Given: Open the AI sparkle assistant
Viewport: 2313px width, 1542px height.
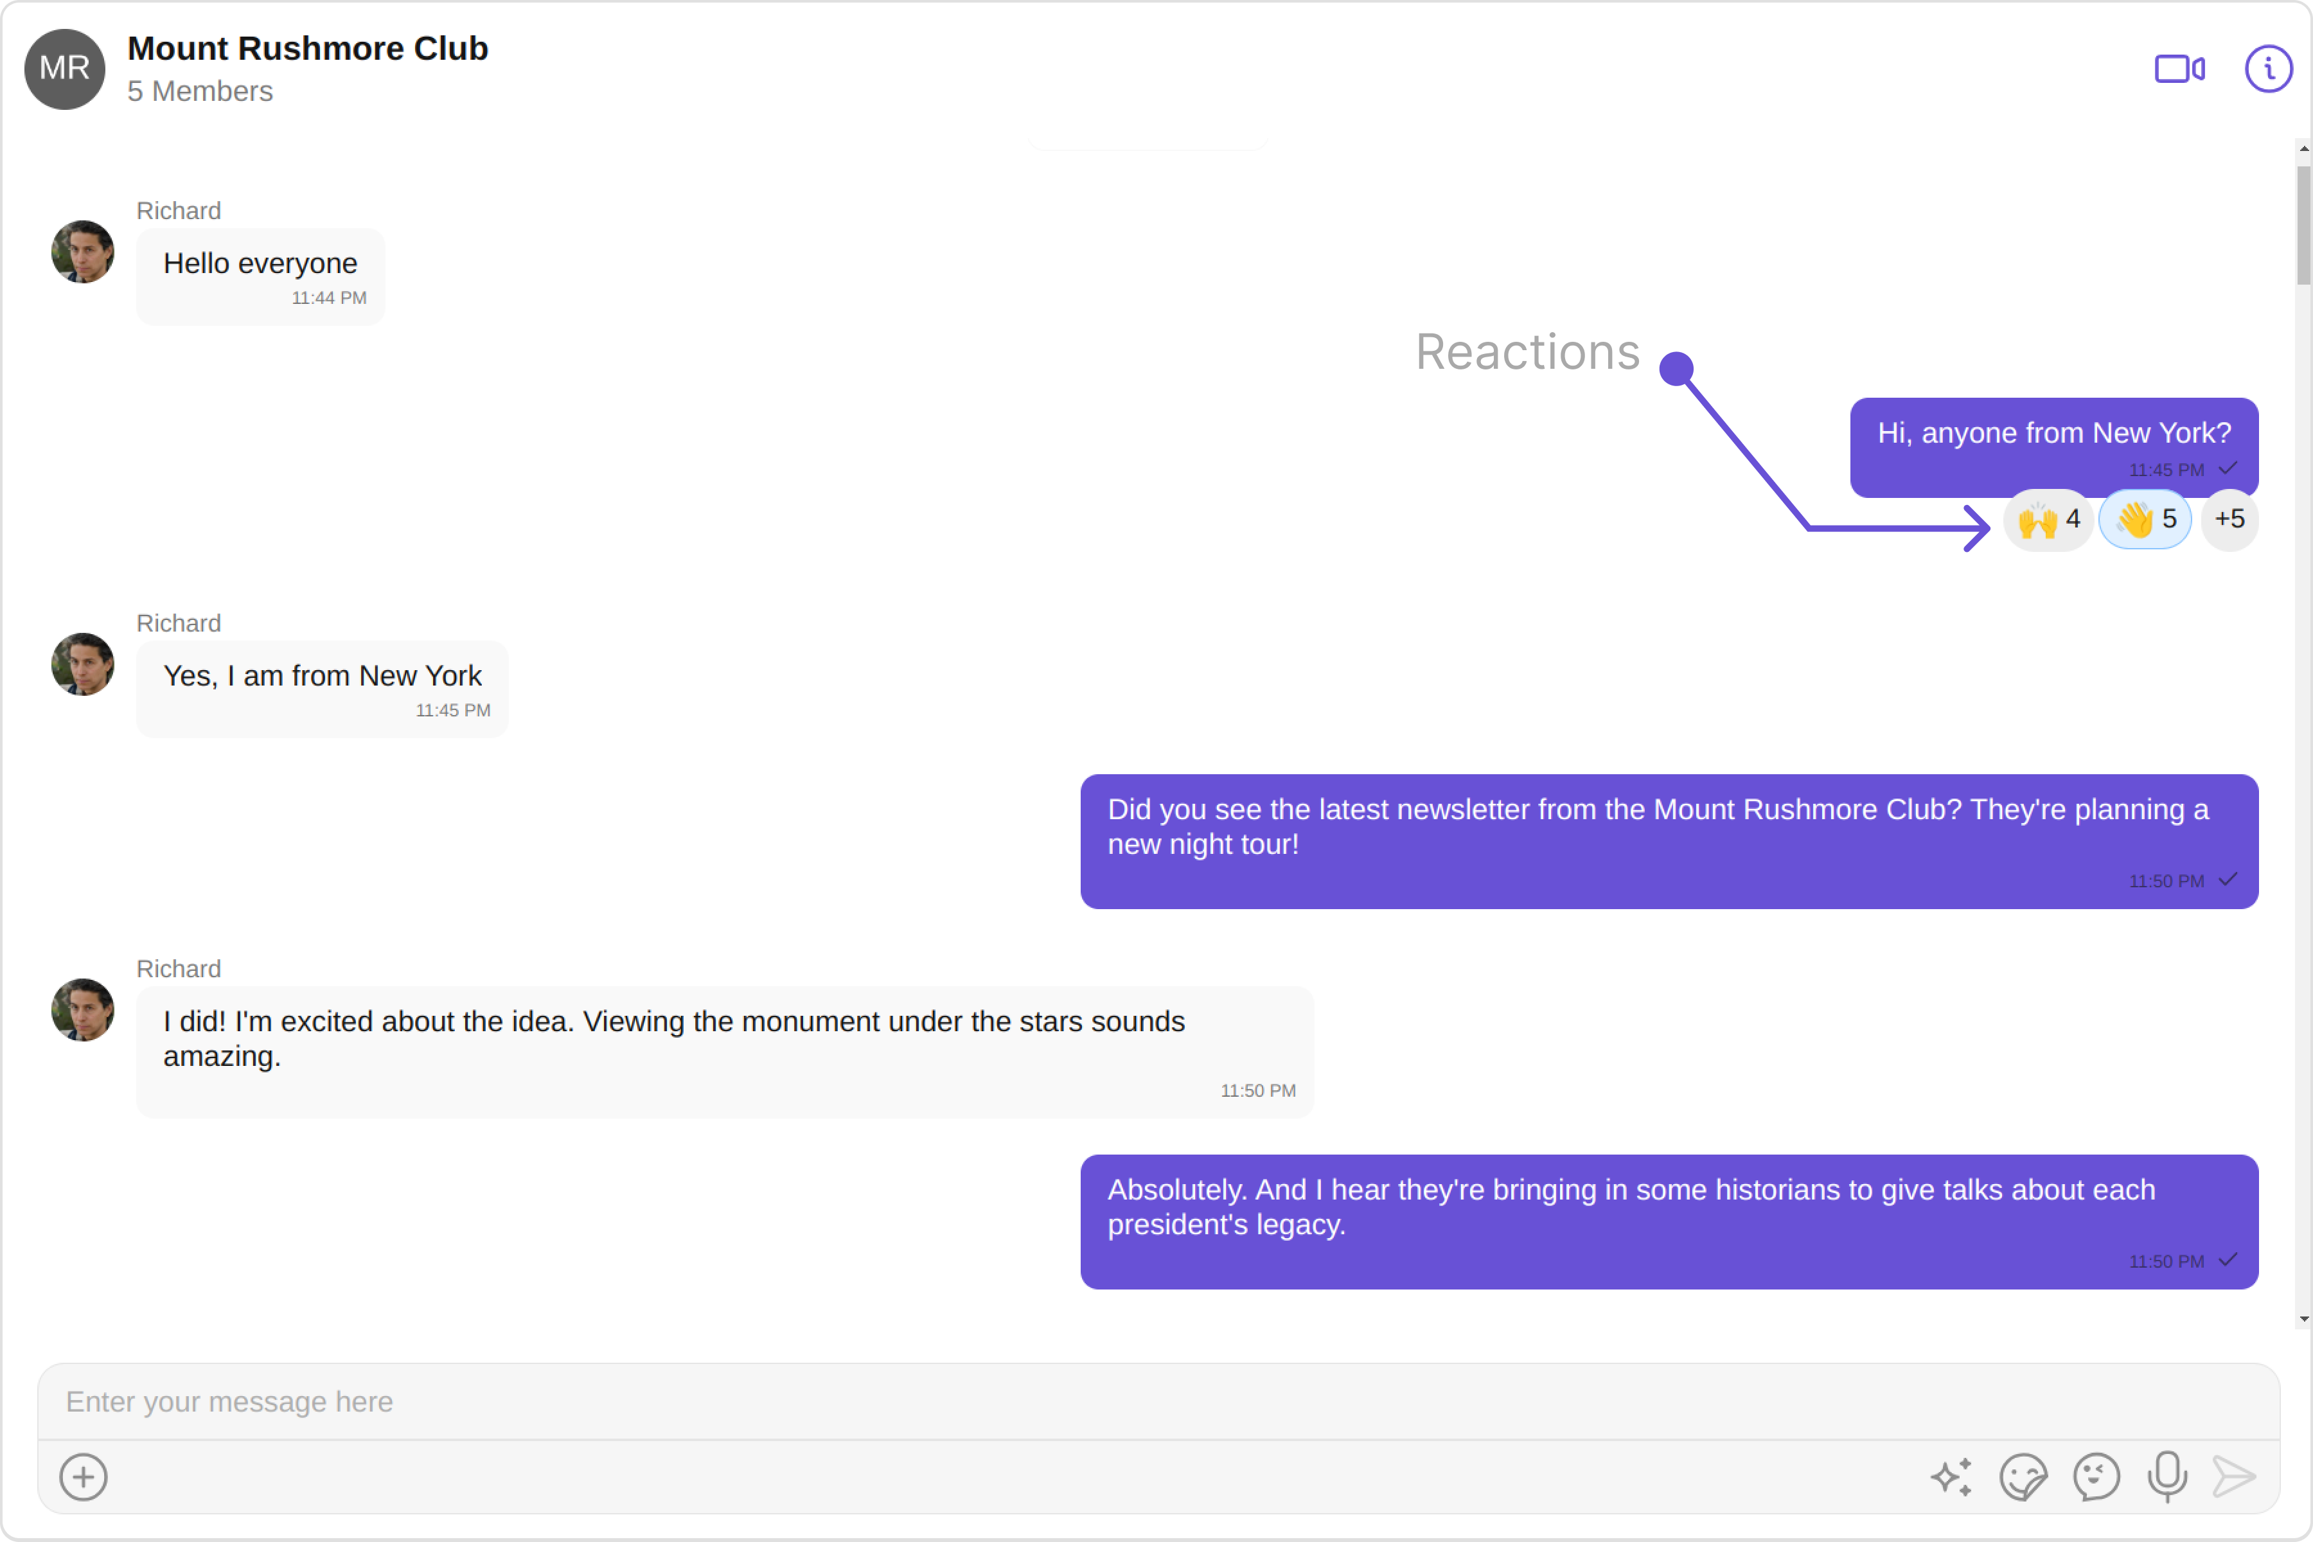Looking at the screenshot, I should (1951, 1476).
